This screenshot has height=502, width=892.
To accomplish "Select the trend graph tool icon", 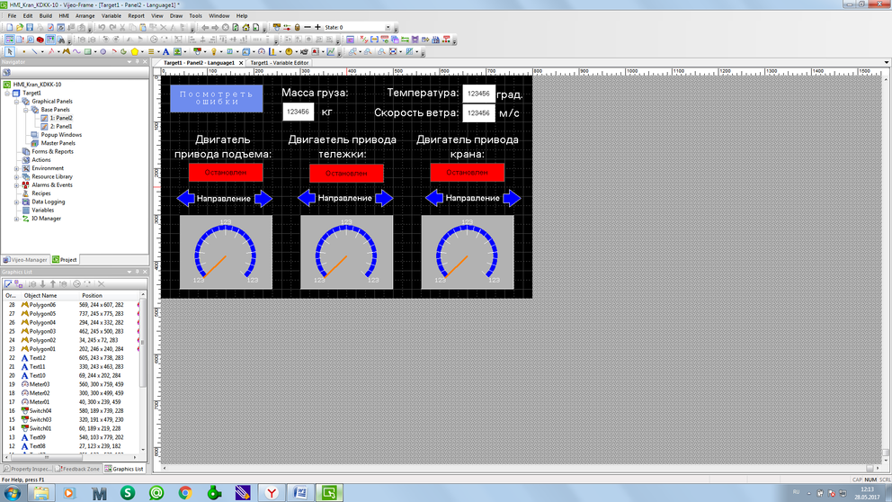I will click(331, 52).
